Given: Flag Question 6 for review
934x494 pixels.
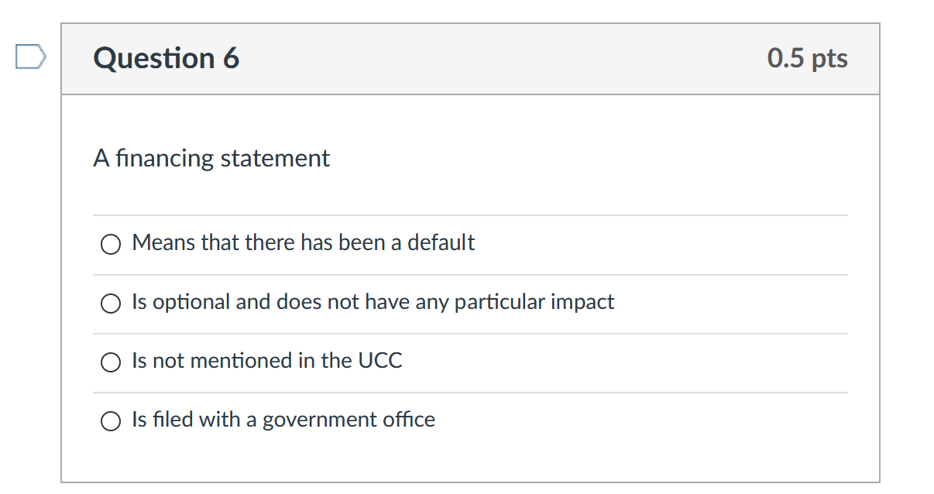Looking at the screenshot, I should (30, 58).
